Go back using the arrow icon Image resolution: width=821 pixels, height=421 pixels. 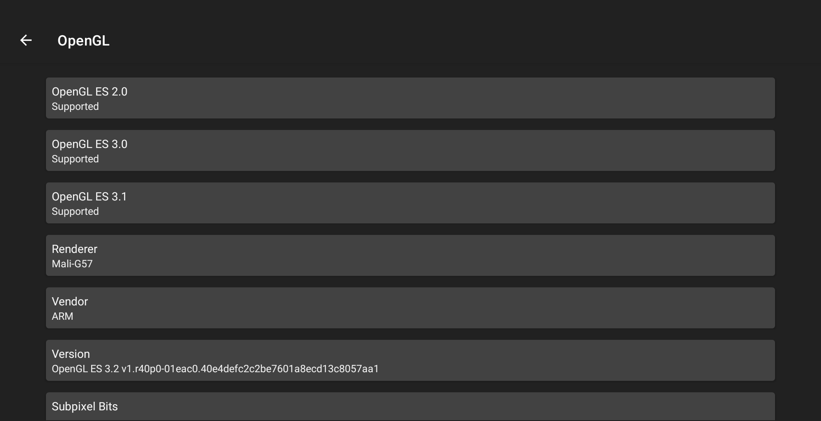pos(26,40)
